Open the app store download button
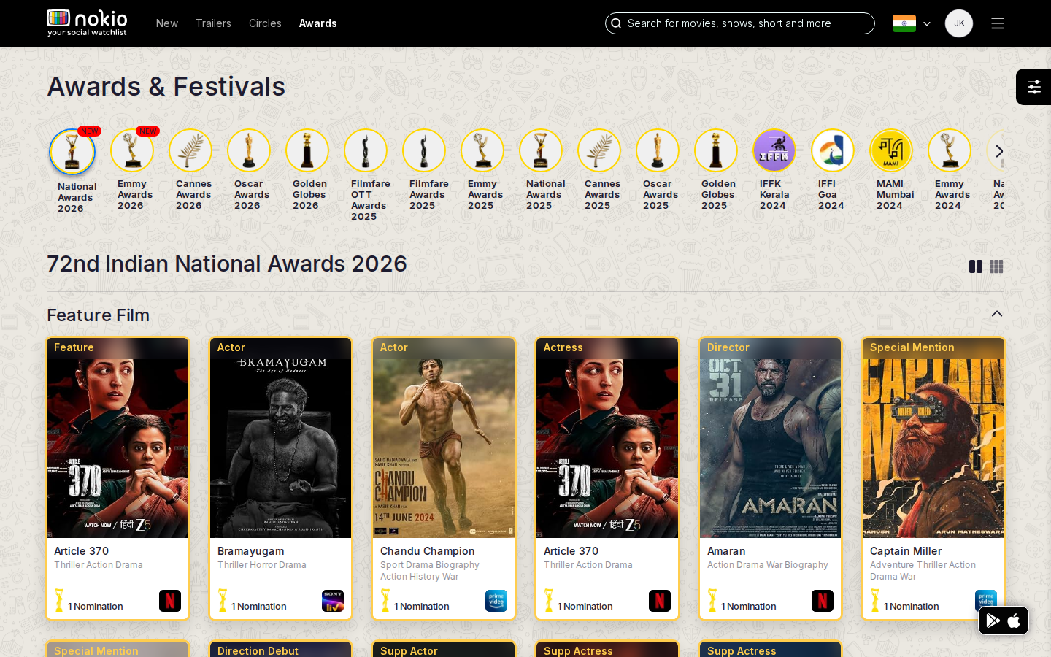The height and width of the screenshot is (657, 1051). click(1004, 620)
